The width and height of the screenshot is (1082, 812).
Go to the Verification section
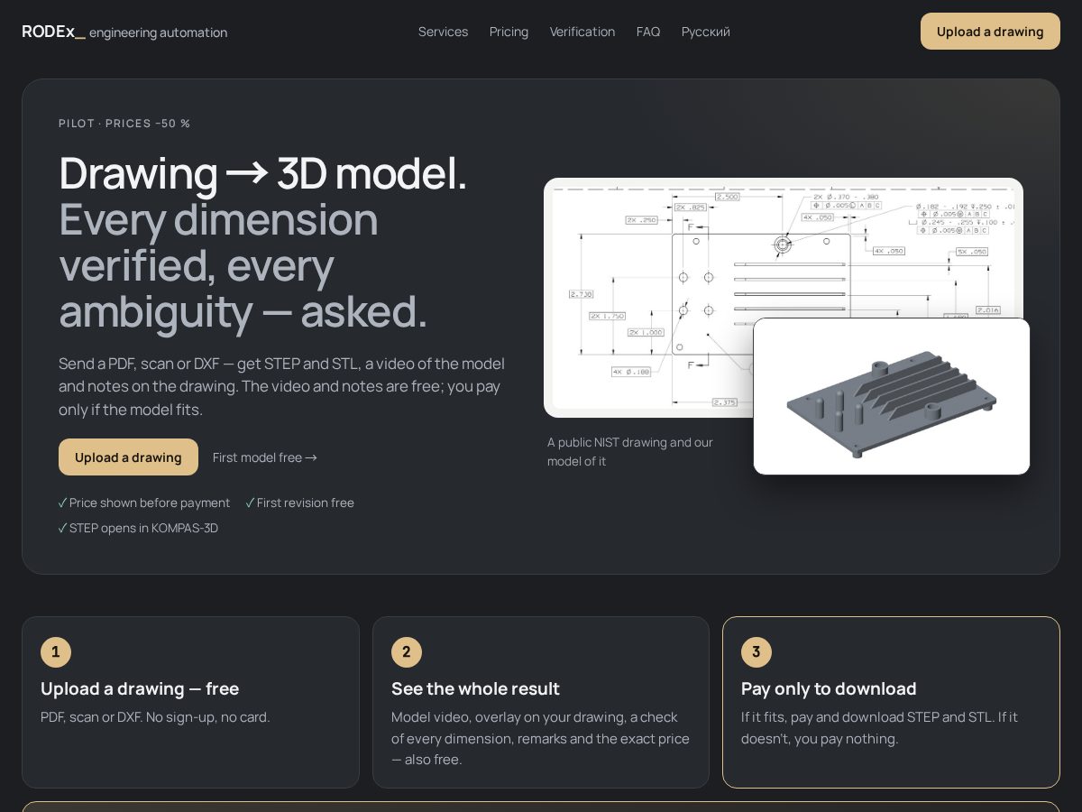tap(582, 32)
